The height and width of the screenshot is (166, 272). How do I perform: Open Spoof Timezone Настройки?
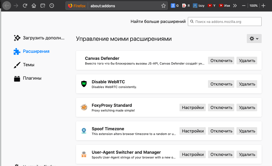[x=193, y=131]
